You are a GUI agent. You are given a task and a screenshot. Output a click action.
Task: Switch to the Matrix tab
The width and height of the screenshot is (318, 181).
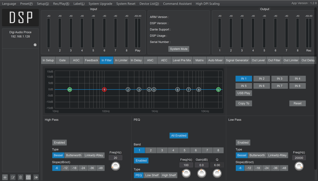click(x=199, y=60)
